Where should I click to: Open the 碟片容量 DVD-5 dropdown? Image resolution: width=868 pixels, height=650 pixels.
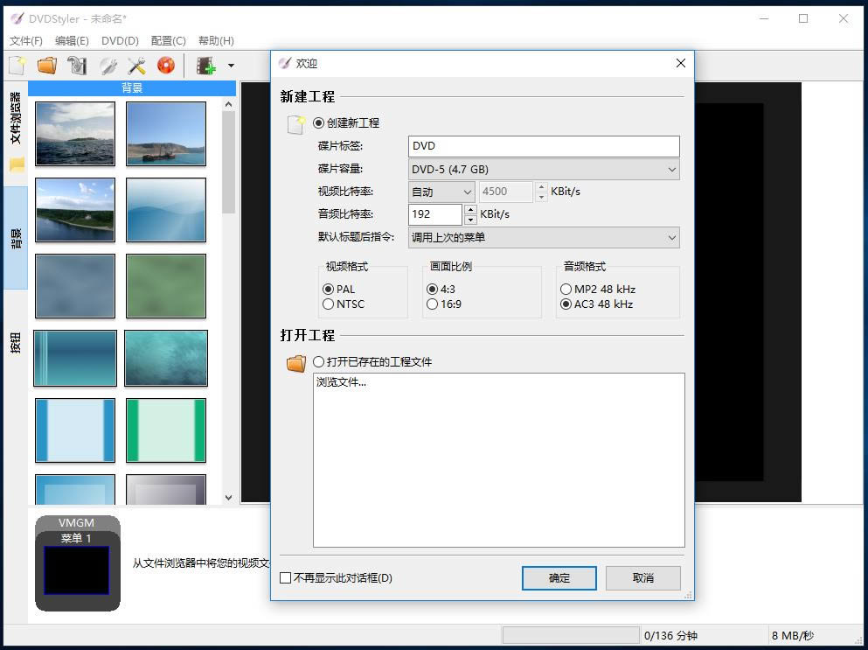544,169
